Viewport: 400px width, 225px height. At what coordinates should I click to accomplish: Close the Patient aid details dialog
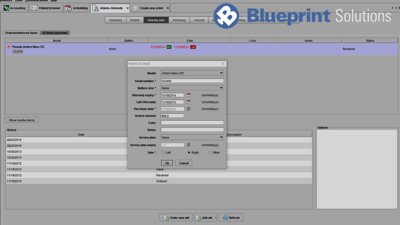click(x=223, y=64)
